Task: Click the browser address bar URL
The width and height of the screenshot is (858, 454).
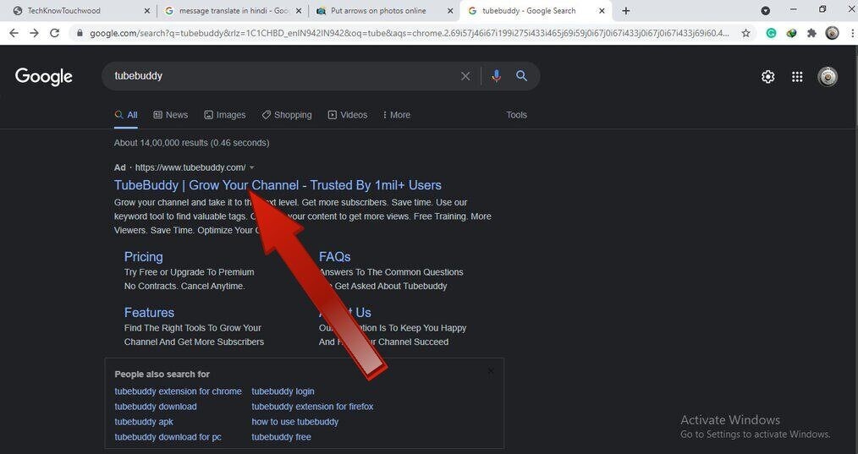Action: tap(410, 33)
